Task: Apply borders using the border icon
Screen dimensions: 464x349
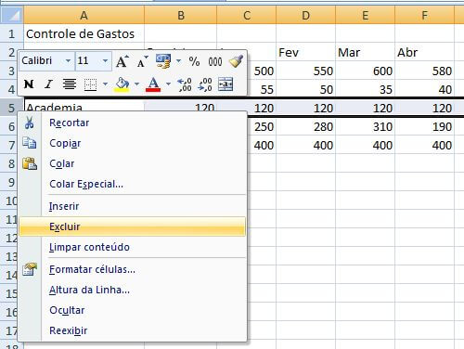Action: pos(90,84)
